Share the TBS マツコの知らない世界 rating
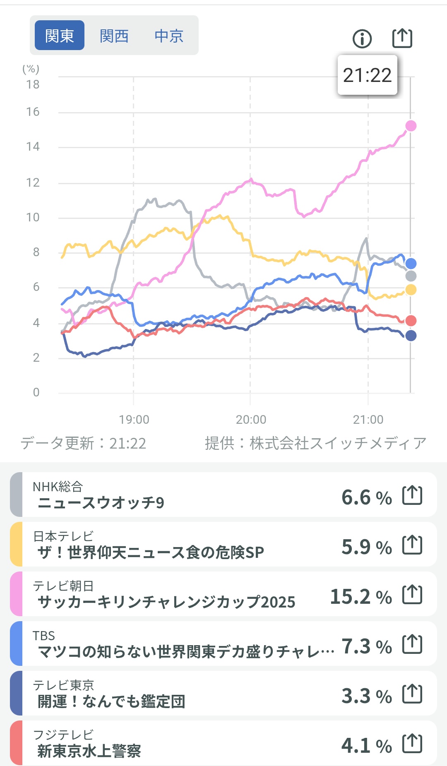This screenshot has width=447, height=766. (x=412, y=644)
